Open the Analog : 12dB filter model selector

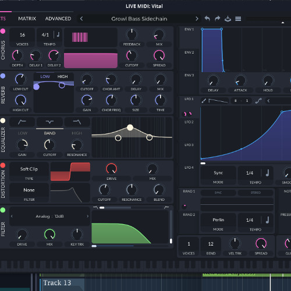[49, 216]
